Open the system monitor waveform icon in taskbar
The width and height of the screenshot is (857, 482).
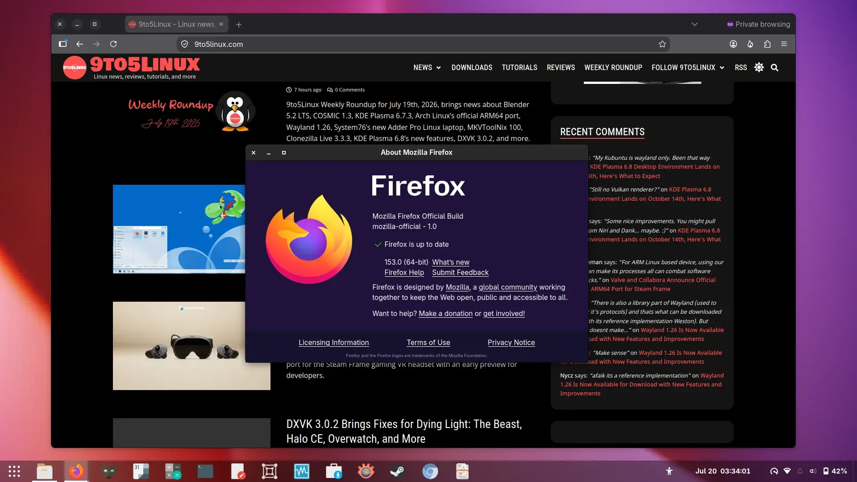[x=302, y=471]
